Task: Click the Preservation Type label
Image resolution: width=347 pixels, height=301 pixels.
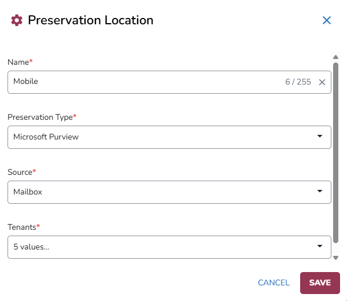Action: [41, 117]
